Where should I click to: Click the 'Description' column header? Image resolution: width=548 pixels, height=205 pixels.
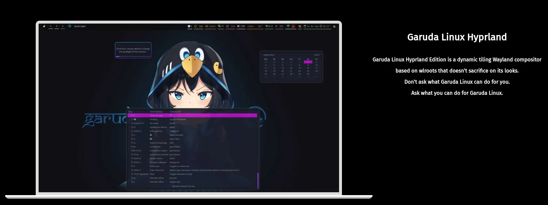(x=156, y=112)
